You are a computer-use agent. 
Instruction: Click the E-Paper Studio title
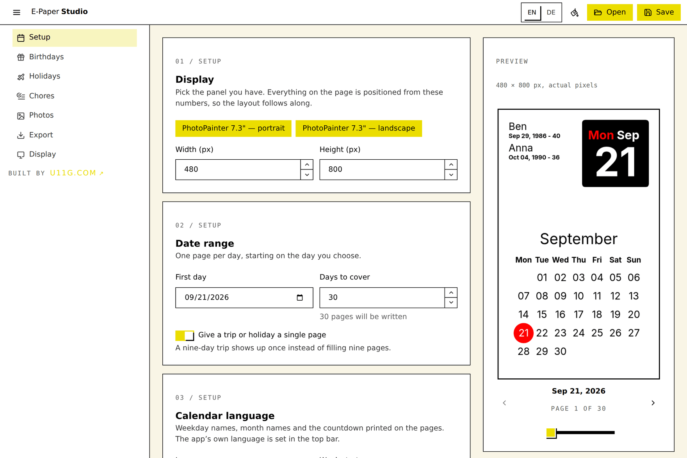pos(59,12)
